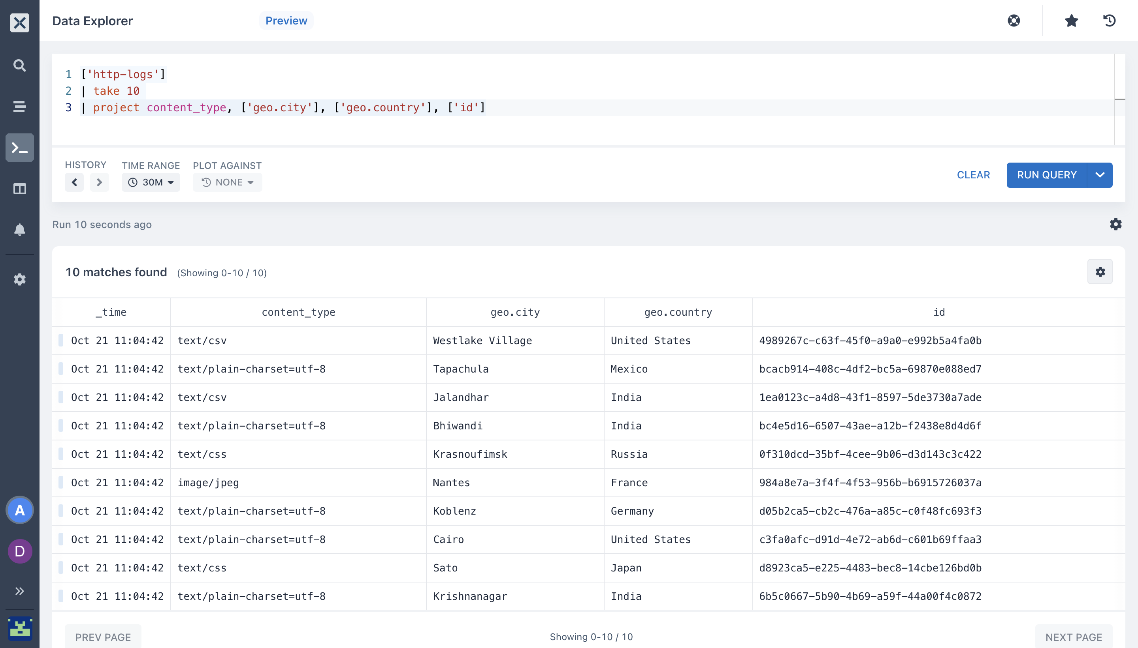Go back in history with the left arrow
This screenshot has height=648, width=1138.
74,182
